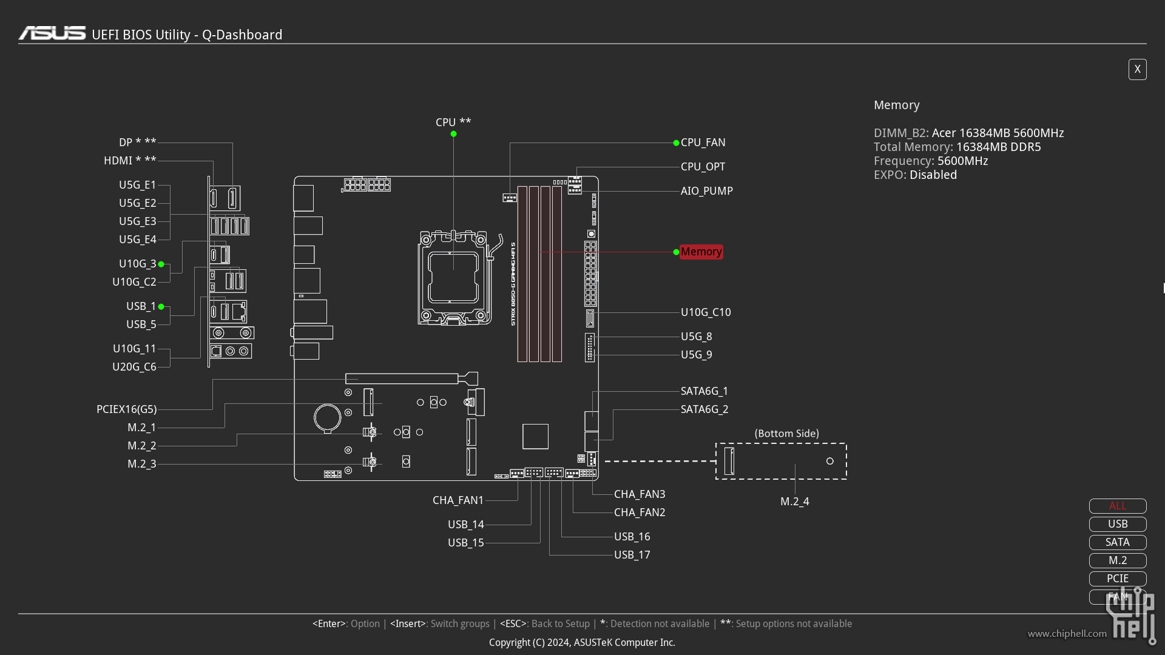Click the Frequency: 5600MHz line
This screenshot has height=655, width=1165.
(x=931, y=161)
